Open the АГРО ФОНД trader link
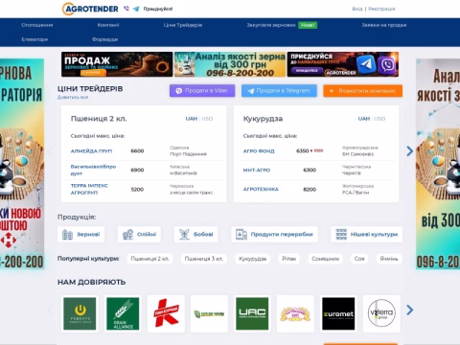The height and width of the screenshot is (345, 460). click(259, 150)
